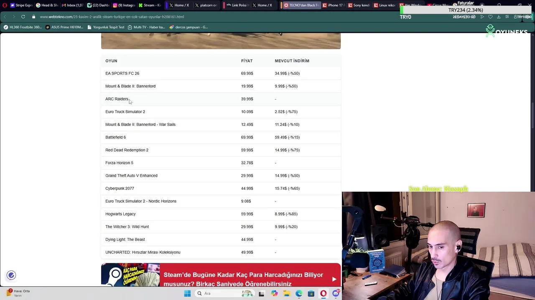Screen dimensions: 535x300
Task: Click the padlock site info icon
Action: point(33,17)
